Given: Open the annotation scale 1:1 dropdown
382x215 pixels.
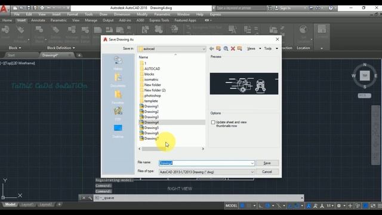Looking at the screenshot, I should click(330, 206).
